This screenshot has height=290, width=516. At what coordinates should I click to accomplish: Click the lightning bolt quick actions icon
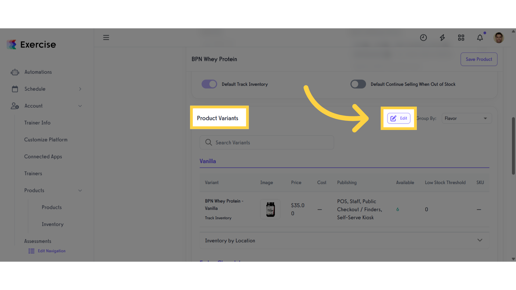click(442, 38)
